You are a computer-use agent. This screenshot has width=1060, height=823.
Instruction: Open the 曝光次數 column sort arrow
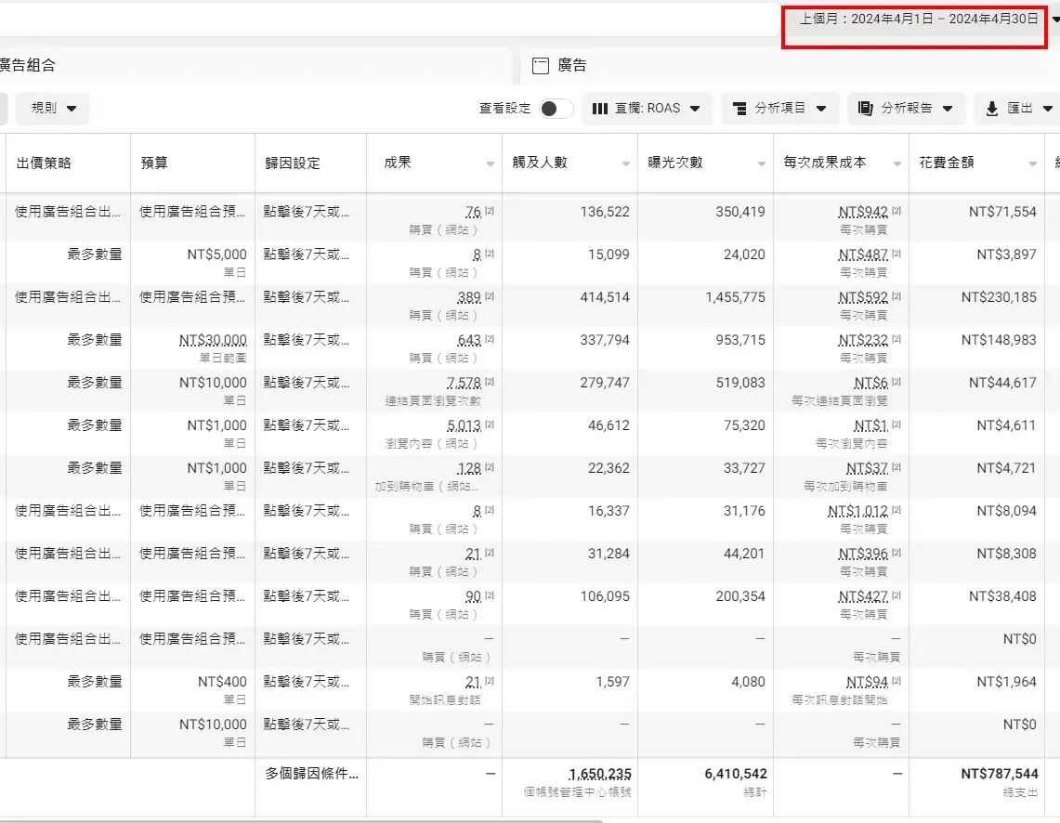click(x=761, y=163)
